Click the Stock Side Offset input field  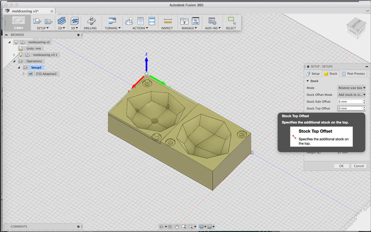[x=350, y=102]
